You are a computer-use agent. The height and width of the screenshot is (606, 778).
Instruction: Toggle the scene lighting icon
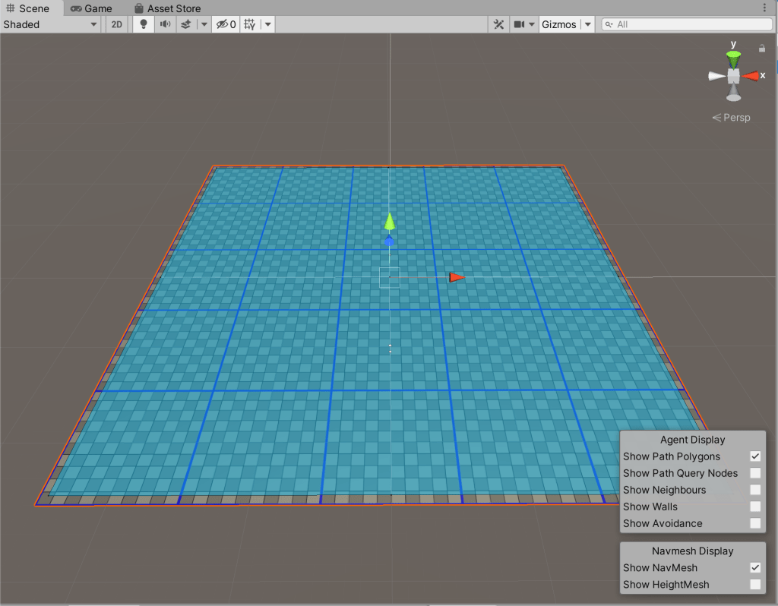pos(142,24)
